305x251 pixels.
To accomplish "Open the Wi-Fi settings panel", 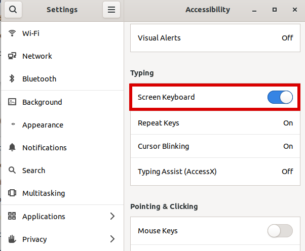I will (x=62, y=33).
